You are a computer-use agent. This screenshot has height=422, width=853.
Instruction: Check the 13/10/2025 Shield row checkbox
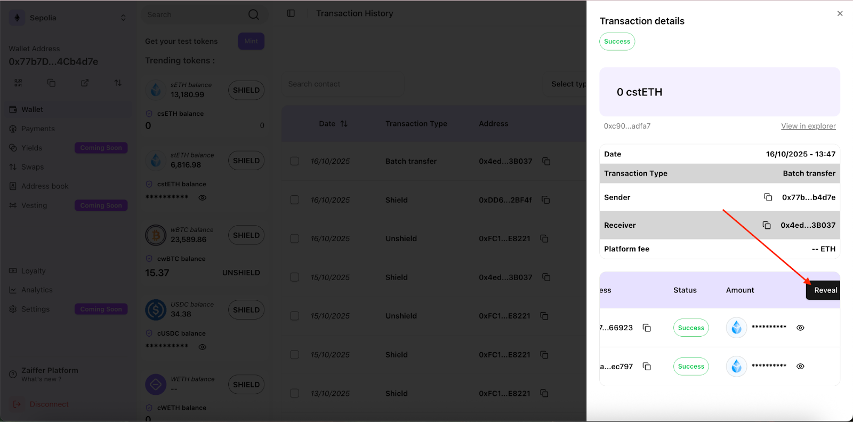pos(294,393)
